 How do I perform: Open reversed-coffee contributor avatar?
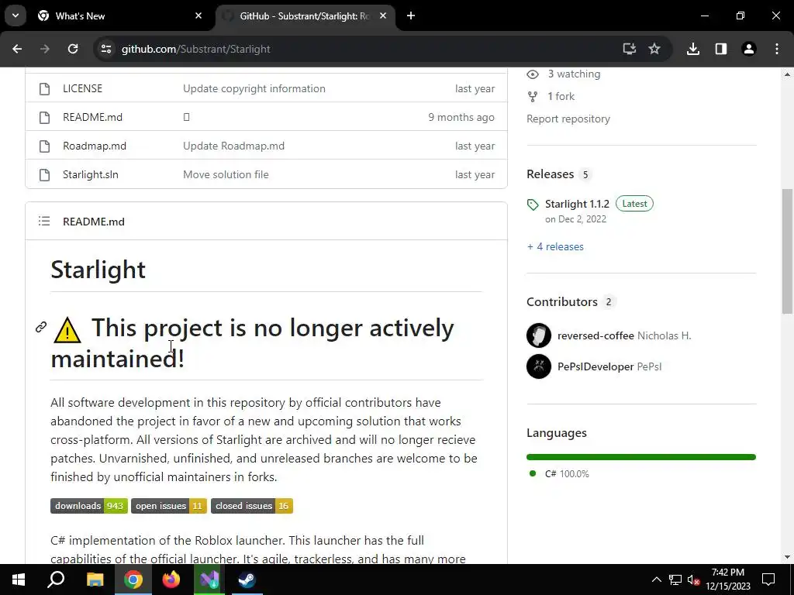pos(539,335)
